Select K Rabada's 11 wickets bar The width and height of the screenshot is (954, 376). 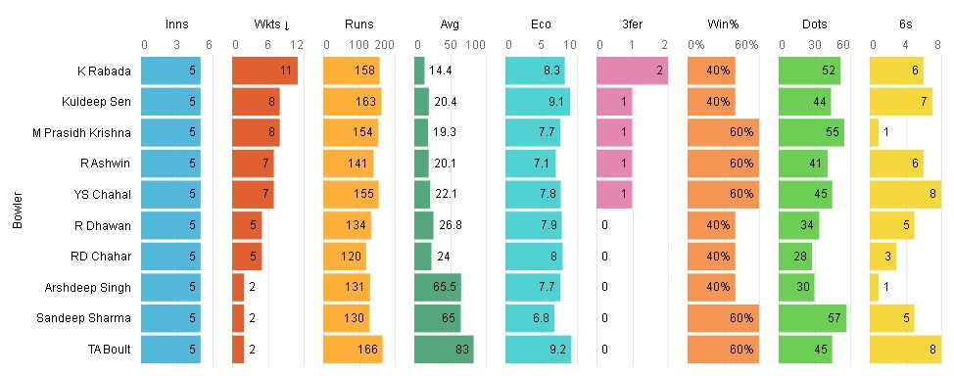(x=264, y=70)
